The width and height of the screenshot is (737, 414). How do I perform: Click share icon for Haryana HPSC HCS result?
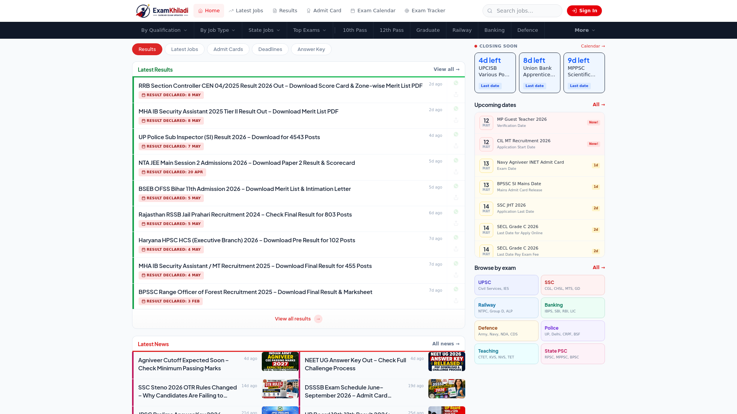click(x=456, y=249)
